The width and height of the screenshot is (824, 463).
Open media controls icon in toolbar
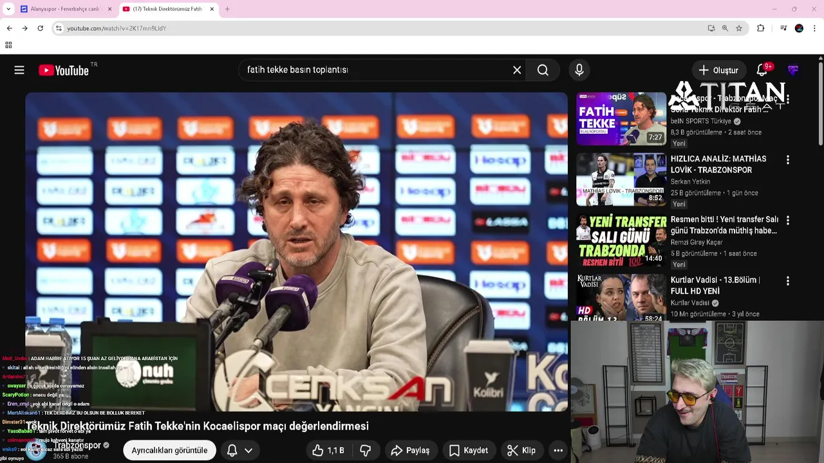[x=783, y=28]
